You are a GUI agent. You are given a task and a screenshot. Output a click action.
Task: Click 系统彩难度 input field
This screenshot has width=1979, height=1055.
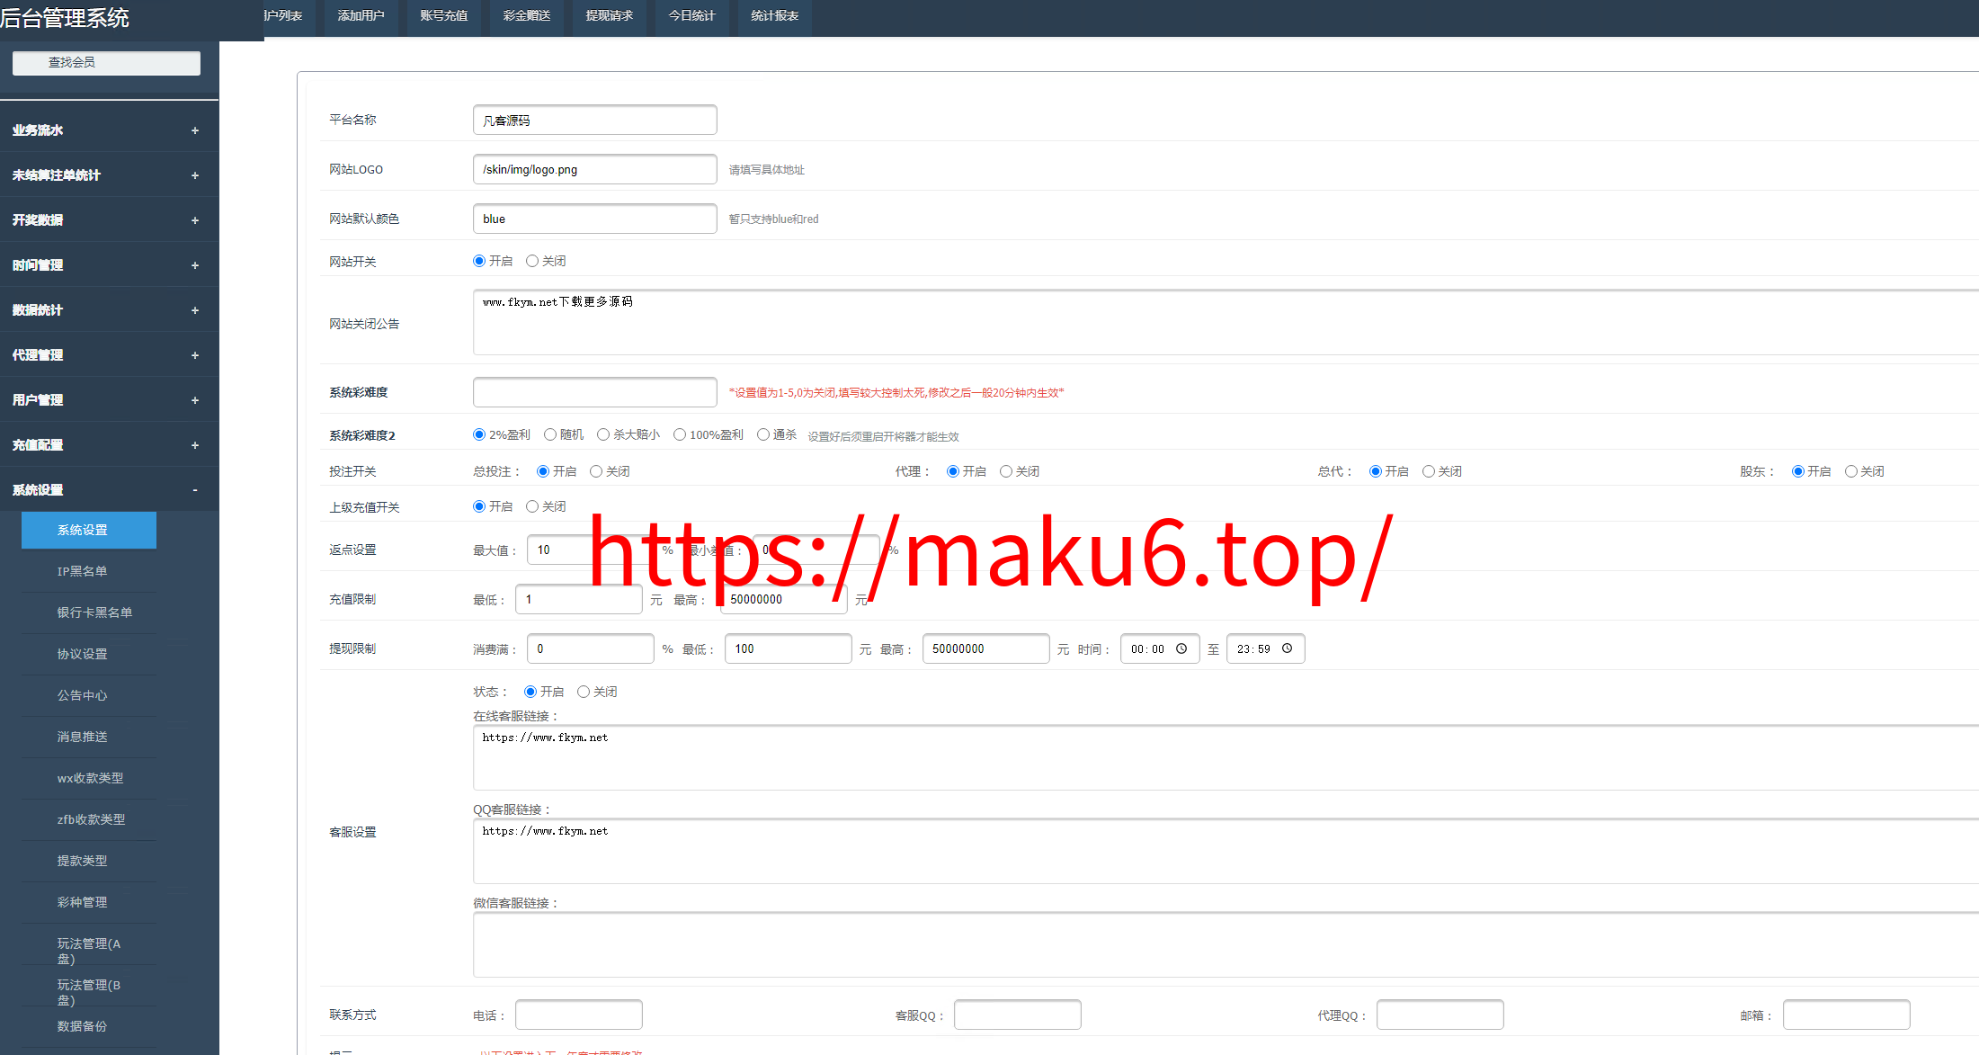tap(595, 393)
